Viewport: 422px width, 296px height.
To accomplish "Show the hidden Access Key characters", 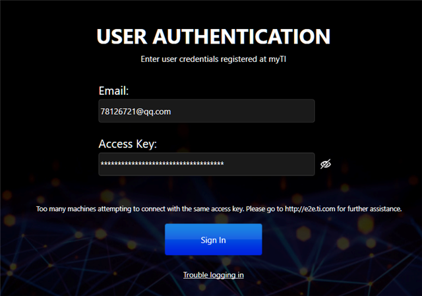I will pyautogui.click(x=325, y=164).
